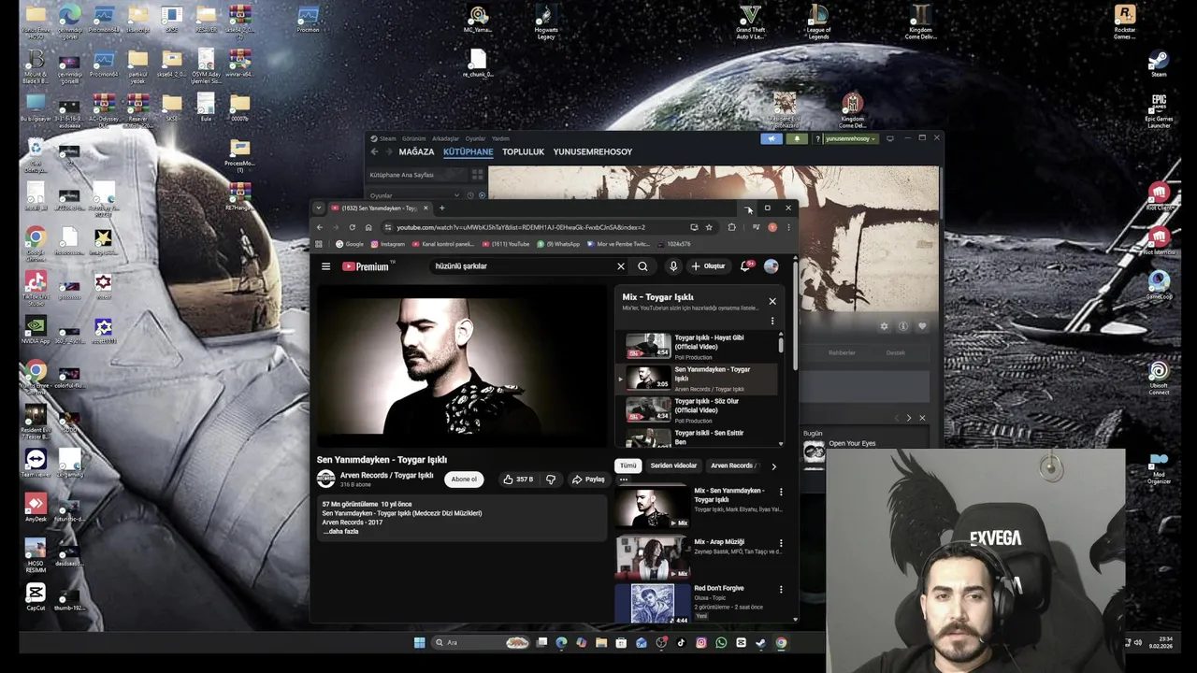Expand description with ...daha fazla
This screenshot has height=673, width=1197.
click(340, 532)
